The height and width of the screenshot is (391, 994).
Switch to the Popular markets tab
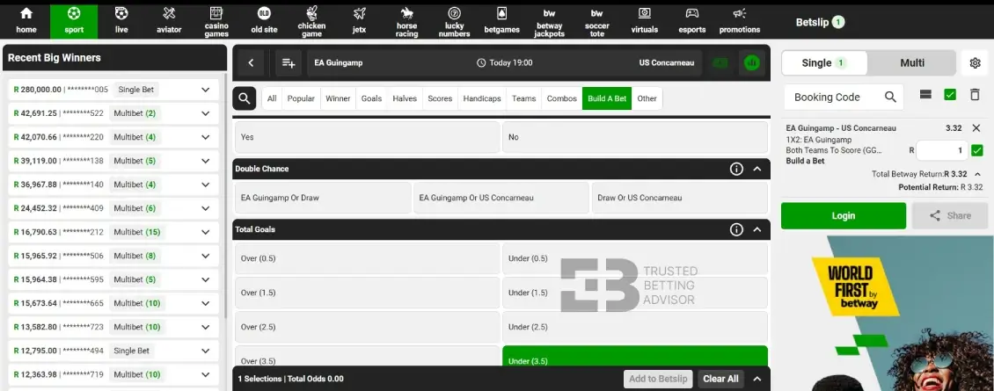pos(301,99)
